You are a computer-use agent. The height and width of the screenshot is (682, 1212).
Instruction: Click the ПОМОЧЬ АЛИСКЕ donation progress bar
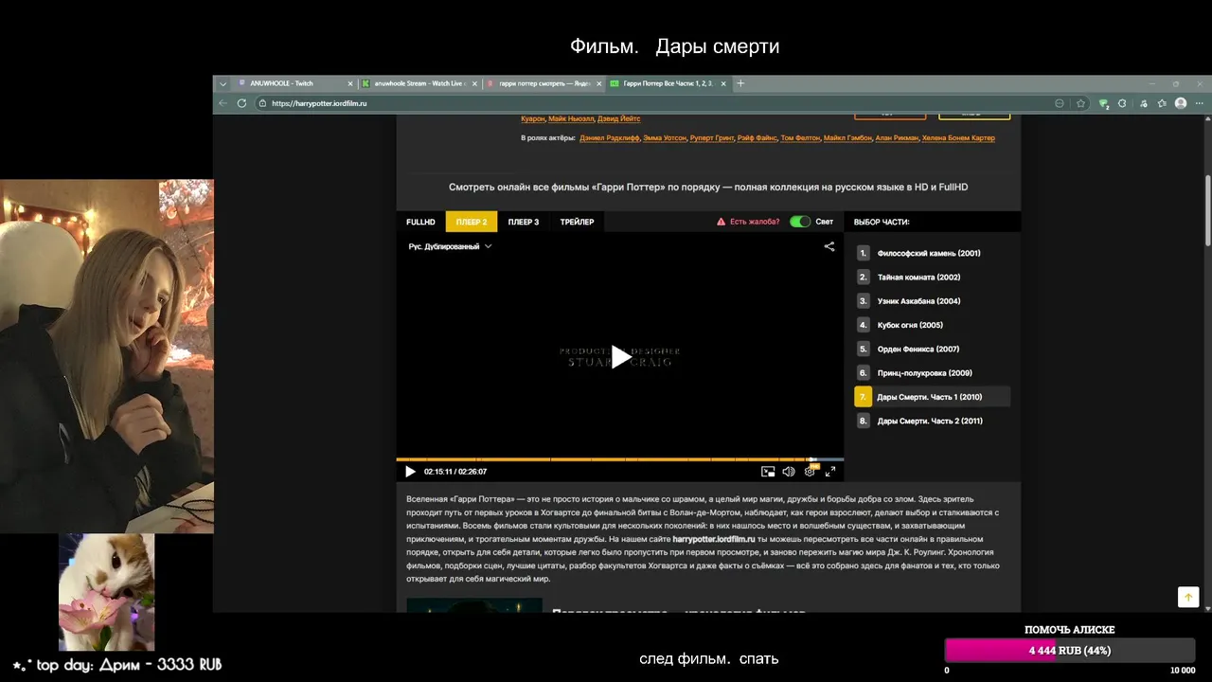click(x=1070, y=651)
